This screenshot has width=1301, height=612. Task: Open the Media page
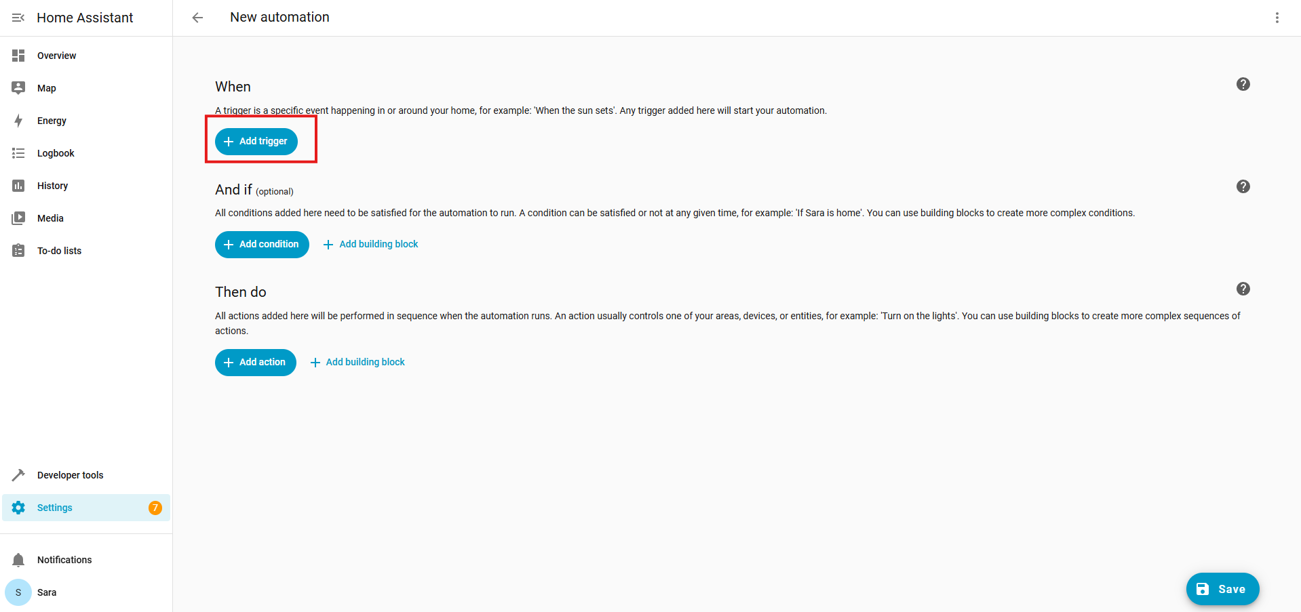pos(50,218)
